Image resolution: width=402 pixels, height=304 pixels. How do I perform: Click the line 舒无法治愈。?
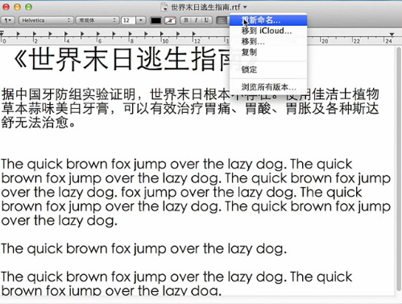tap(39, 123)
